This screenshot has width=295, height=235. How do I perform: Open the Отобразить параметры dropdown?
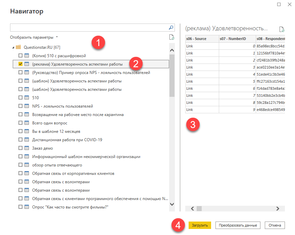pos(34,37)
